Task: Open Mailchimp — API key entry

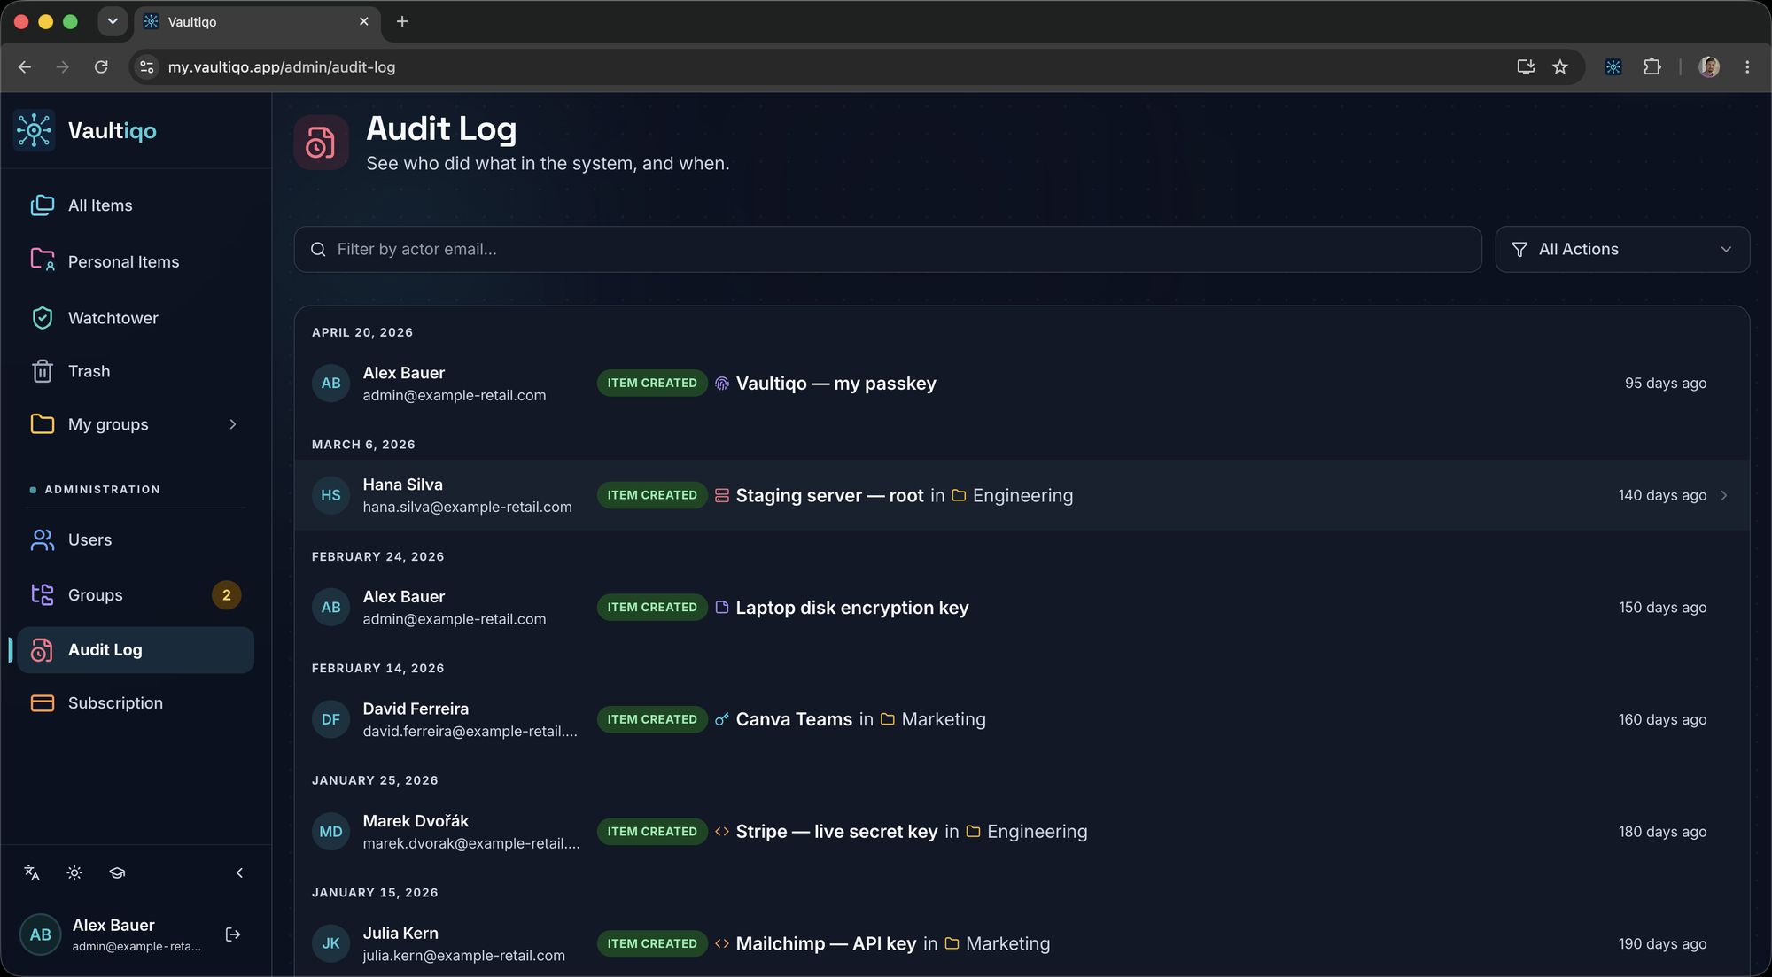Action: click(826, 944)
